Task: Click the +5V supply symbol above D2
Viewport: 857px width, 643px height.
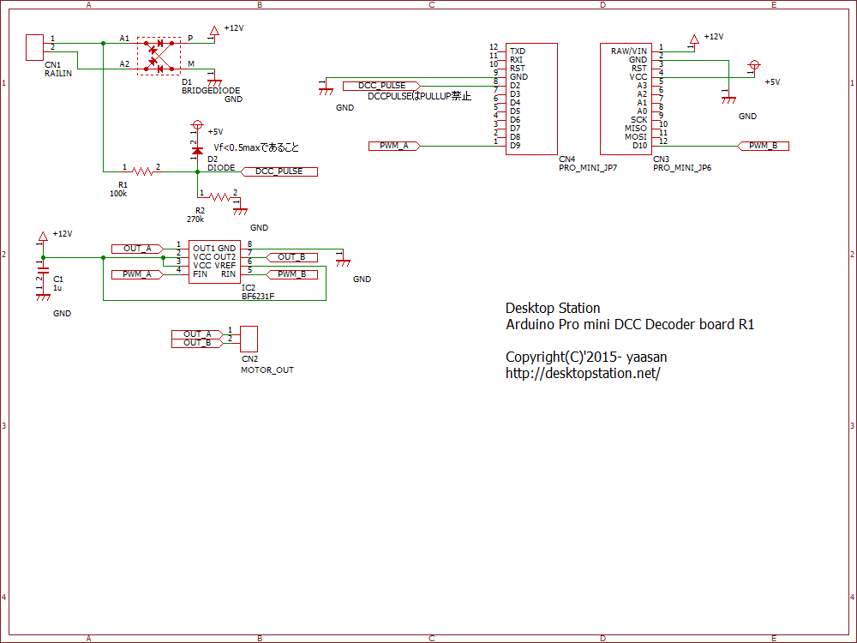Action: [197, 125]
